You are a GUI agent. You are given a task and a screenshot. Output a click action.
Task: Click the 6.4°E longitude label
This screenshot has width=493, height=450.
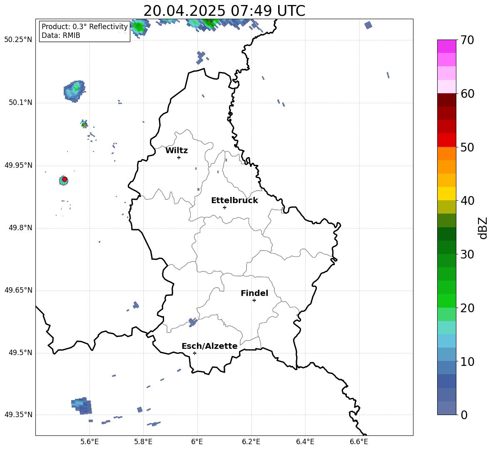[x=305, y=442]
